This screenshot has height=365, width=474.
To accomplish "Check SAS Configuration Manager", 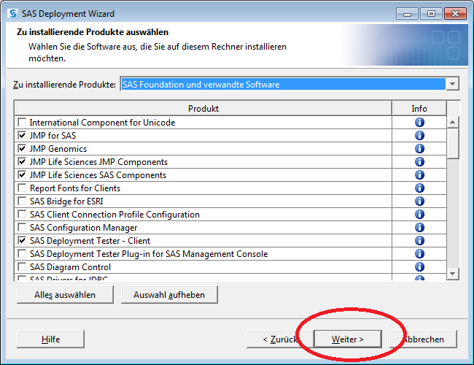I will 22,227.
